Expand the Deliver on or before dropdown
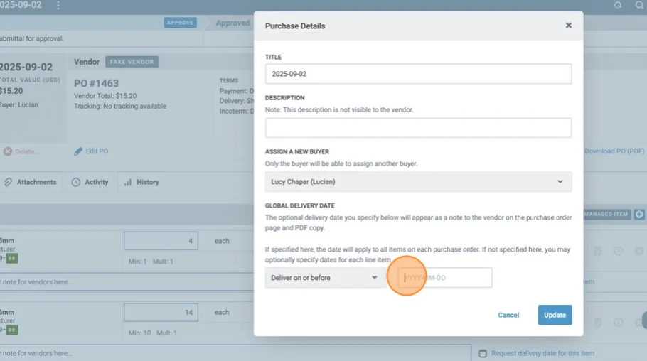647x361 pixels. [x=325, y=278]
